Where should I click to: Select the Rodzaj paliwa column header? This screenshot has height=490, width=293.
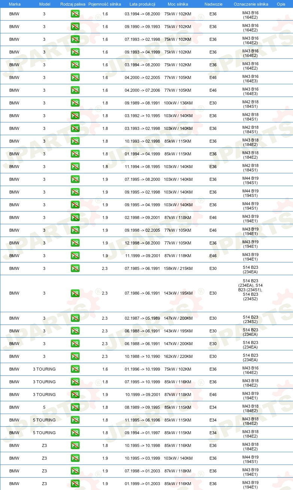73,4
